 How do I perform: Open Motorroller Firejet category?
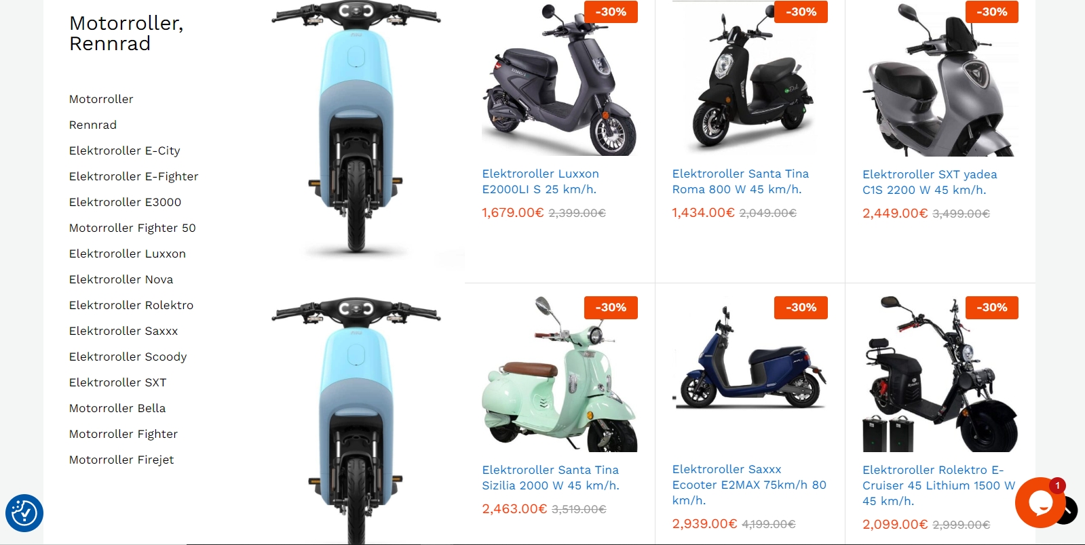coord(121,460)
